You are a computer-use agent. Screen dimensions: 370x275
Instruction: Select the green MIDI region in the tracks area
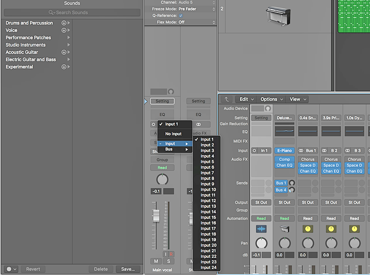[x=354, y=16]
